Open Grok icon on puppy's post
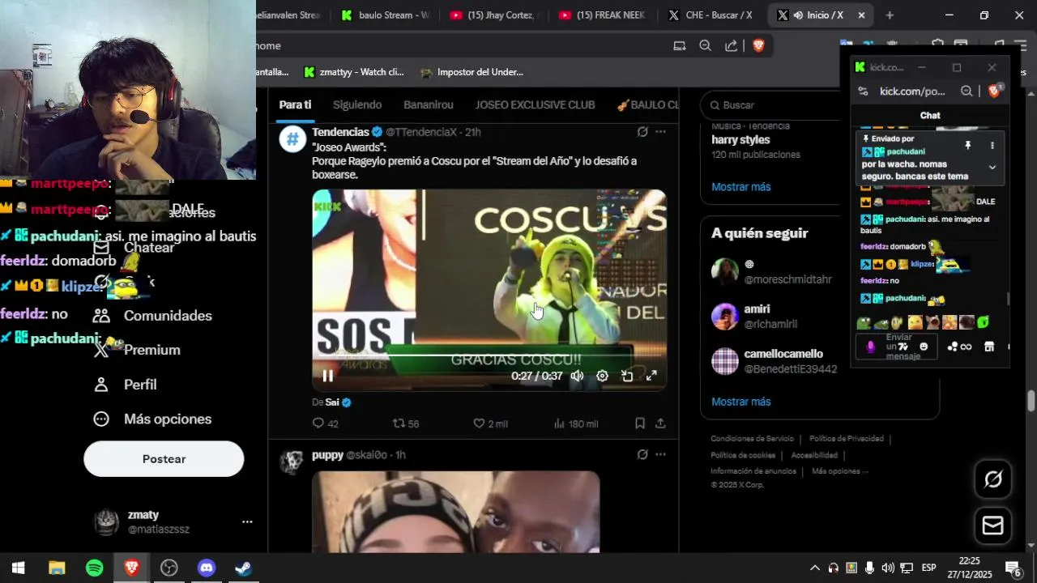 click(642, 455)
